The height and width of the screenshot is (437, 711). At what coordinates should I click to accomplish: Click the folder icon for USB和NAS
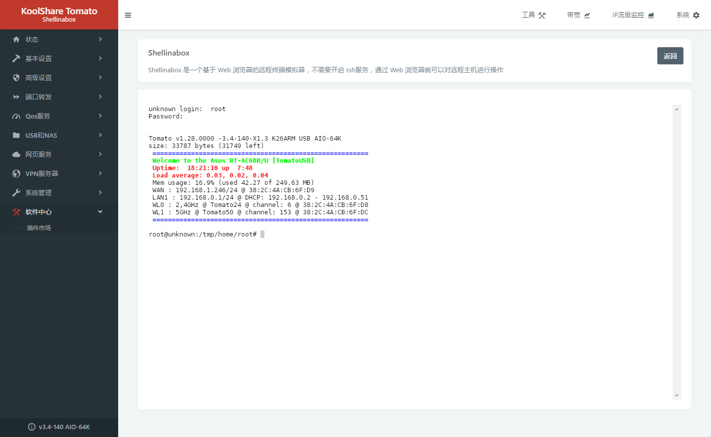(x=16, y=135)
